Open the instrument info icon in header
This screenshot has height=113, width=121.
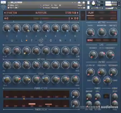click(x=84, y=2)
